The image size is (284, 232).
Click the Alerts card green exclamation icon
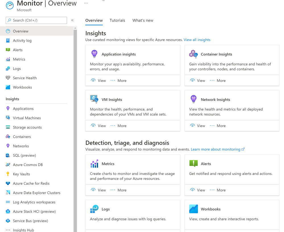click(x=193, y=163)
